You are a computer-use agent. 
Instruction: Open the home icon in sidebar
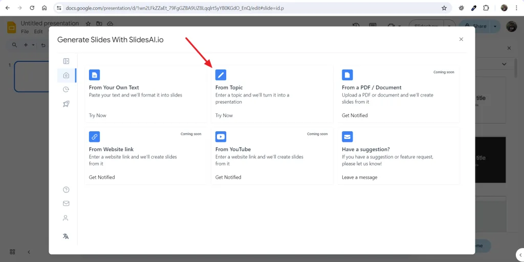[x=66, y=76]
